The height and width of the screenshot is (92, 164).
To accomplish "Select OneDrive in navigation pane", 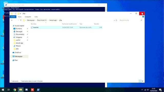I will (x=18, y=53).
